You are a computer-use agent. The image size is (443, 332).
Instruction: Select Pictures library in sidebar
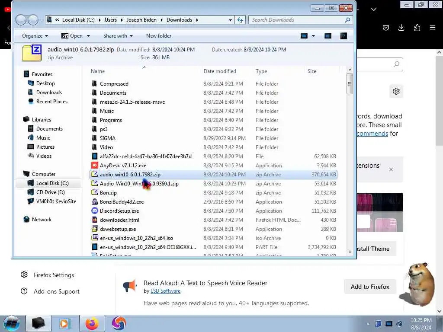pyautogui.click(x=45, y=147)
